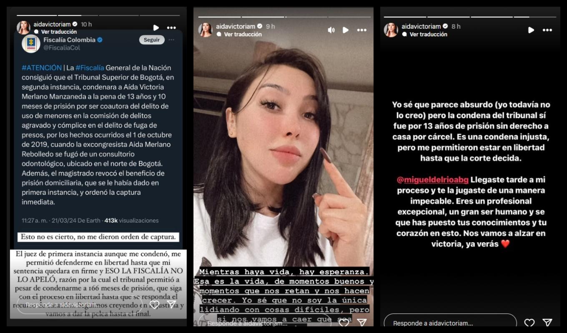Image resolution: width=567 pixels, height=333 pixels.
Task: Open tweet options dots next to Seguir
Action: [x=171, y=40]
